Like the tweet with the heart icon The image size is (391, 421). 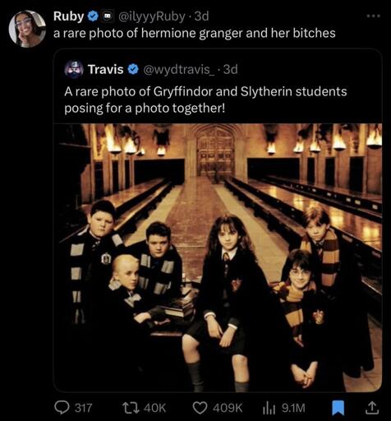[200, 408]
